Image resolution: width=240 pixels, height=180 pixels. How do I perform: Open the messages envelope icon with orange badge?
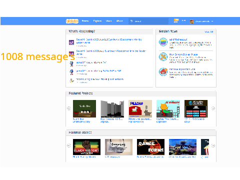pyautogui.click(x=176, y=20)
